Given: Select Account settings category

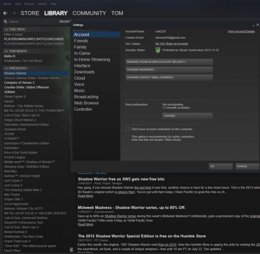Looking at the screenshot, I should [x=96, y=35].
